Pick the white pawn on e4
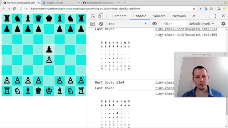228x128 pixels. 49,60
